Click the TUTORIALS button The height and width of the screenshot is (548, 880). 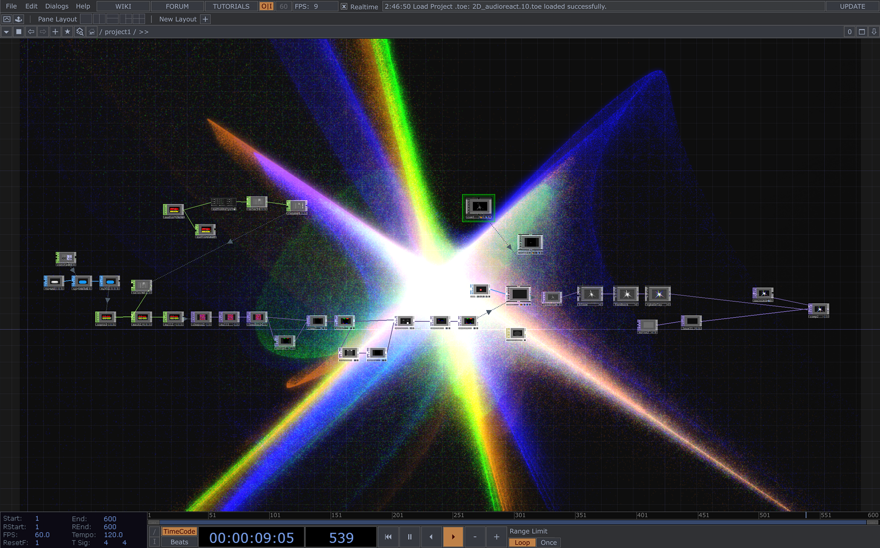[x=231, y=6]
